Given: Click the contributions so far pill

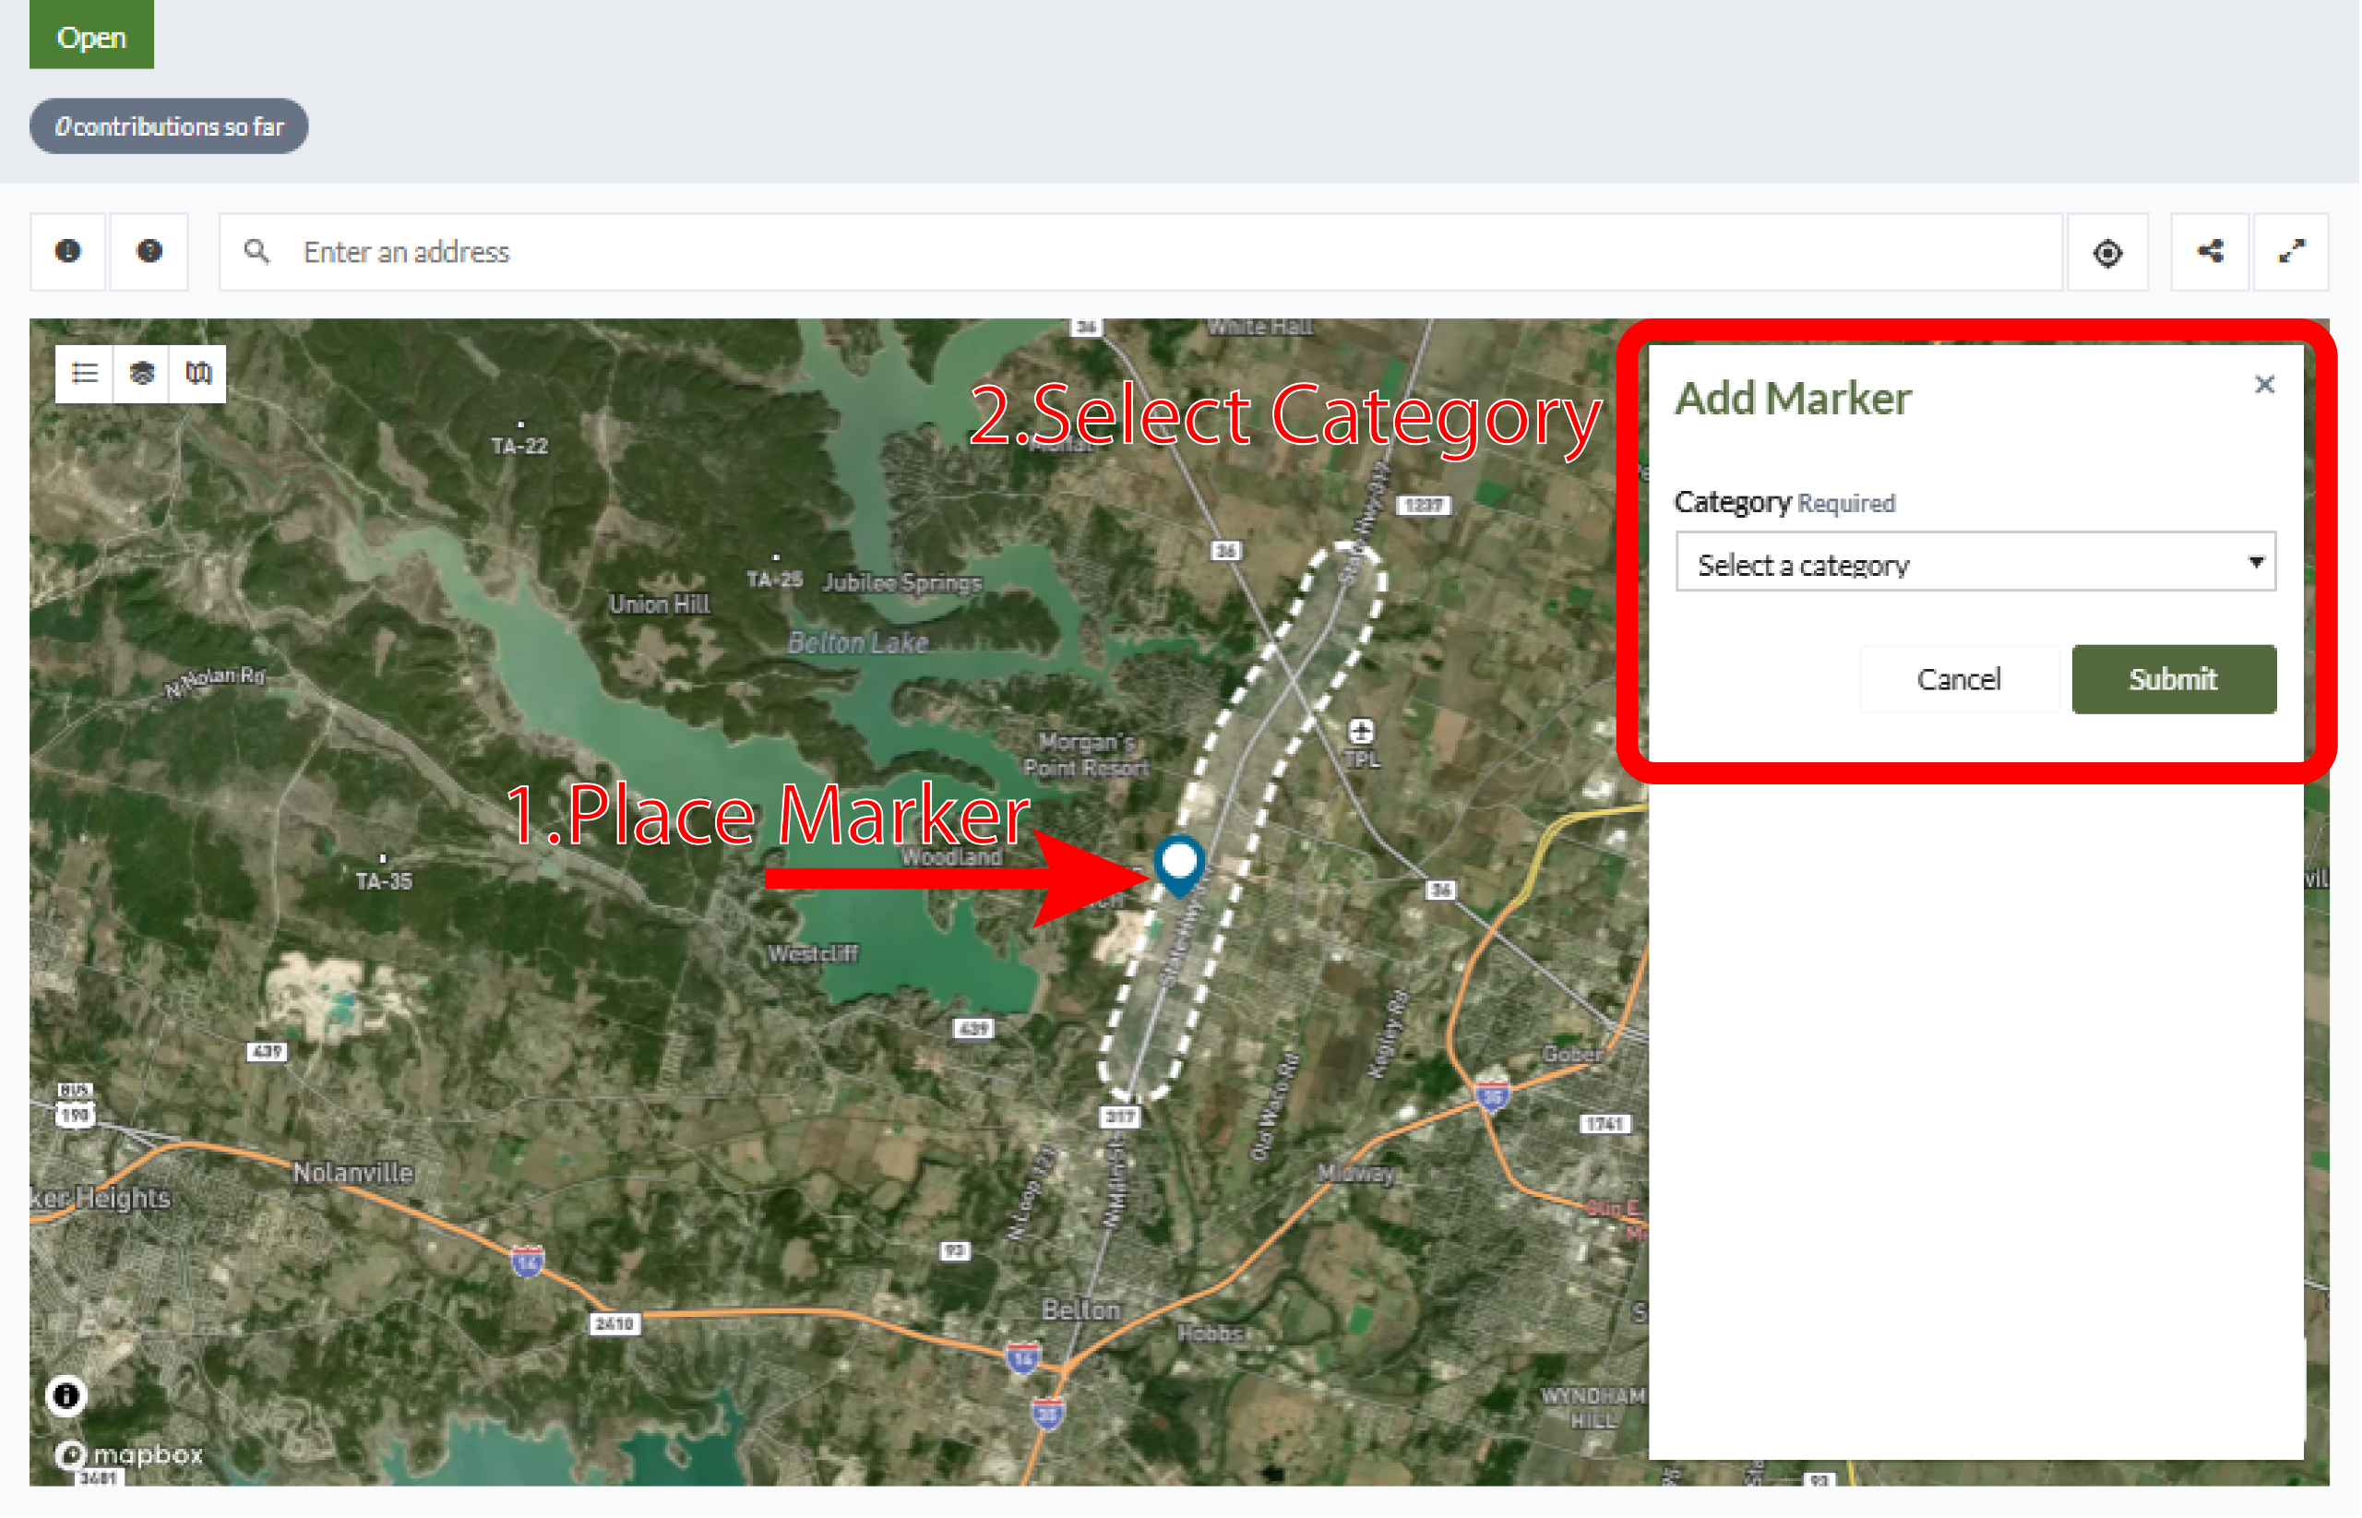Looking at the screenshot, I should click(169, 126).
